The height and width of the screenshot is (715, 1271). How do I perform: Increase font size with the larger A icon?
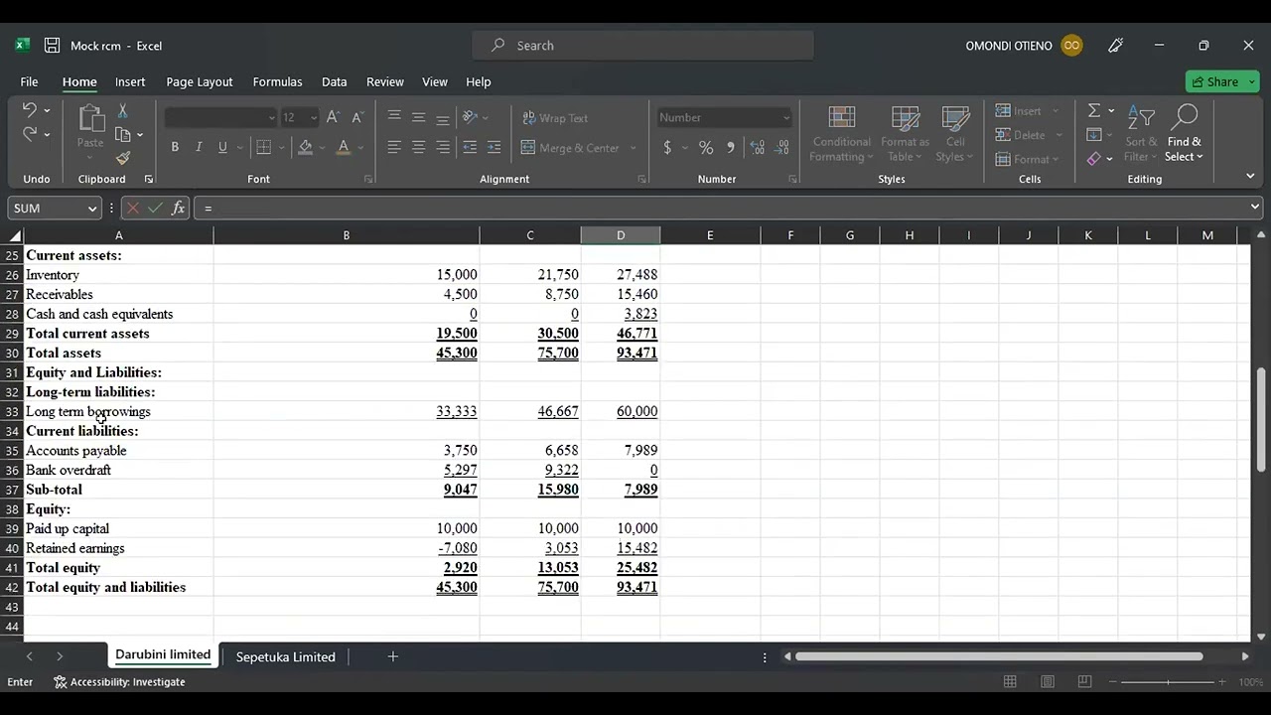tap(333, 117)
